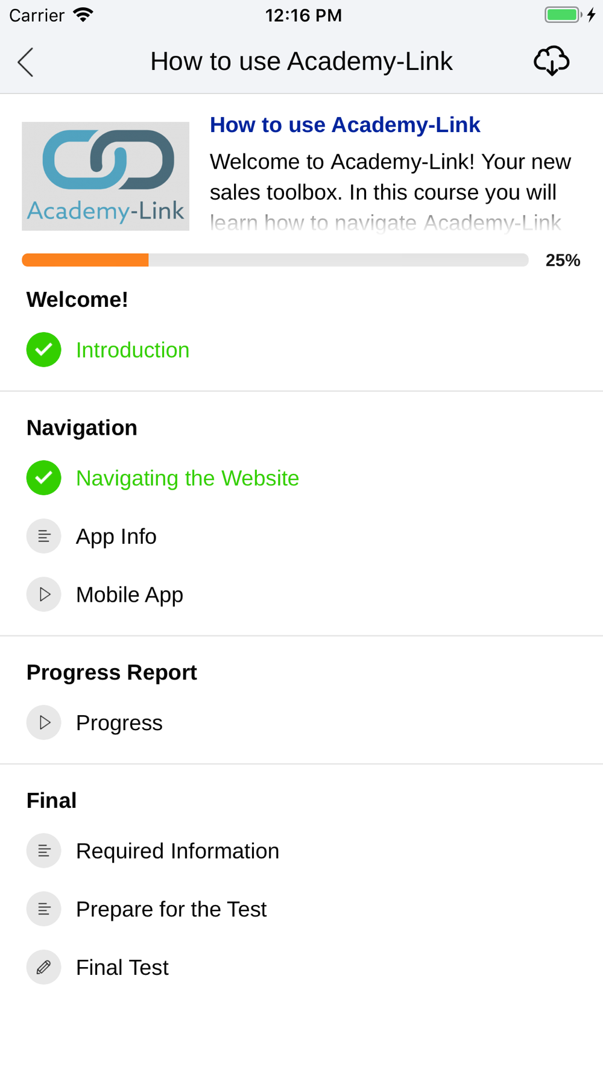603x1072 pixels.
Task: Open the App Info lesson
Action: [116, 536]
